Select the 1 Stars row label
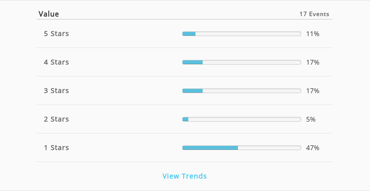Image resolution: width=370 pixels, height=191 pixels. click(x=56, y=147)
